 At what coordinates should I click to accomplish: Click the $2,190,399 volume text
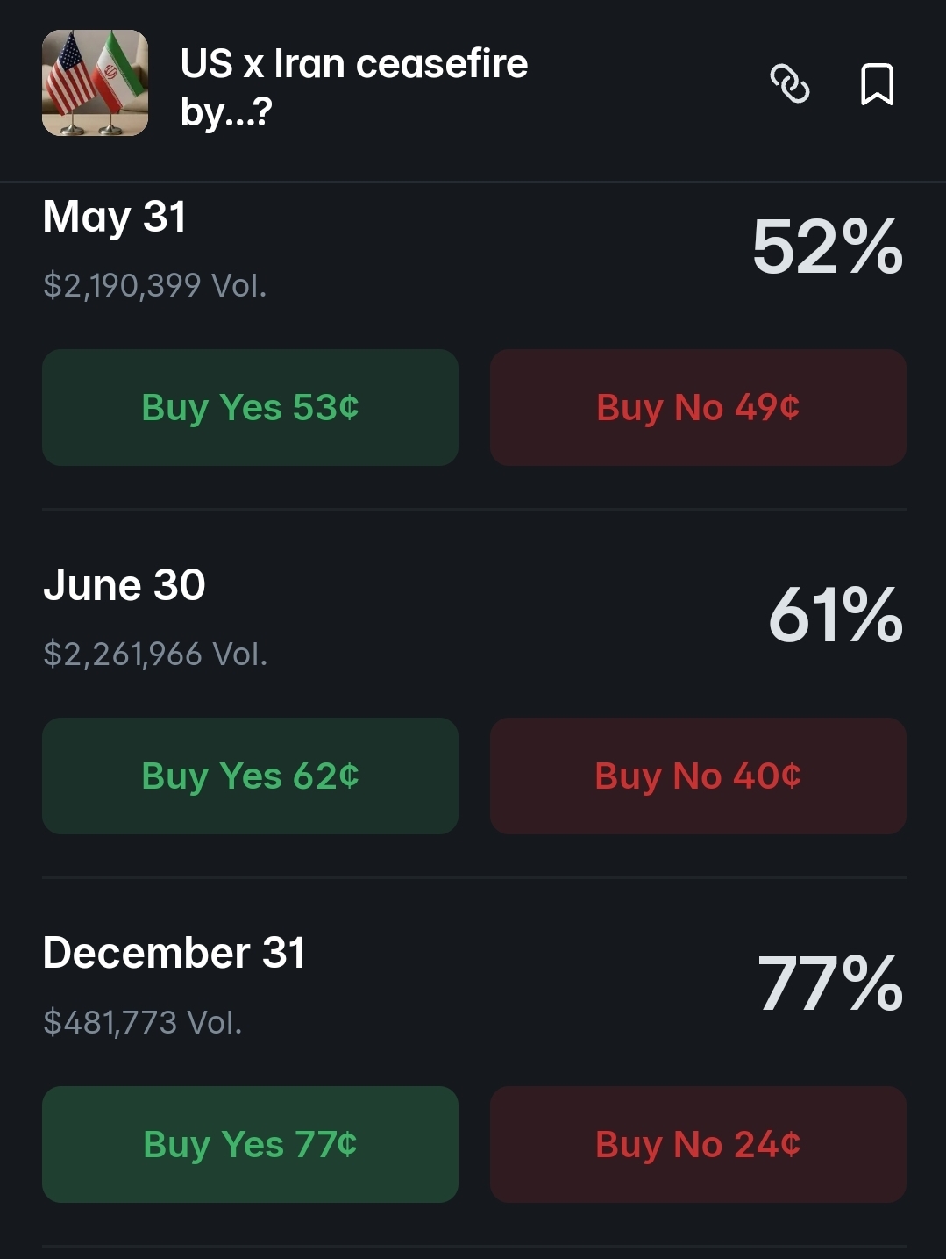coord(155,285)
